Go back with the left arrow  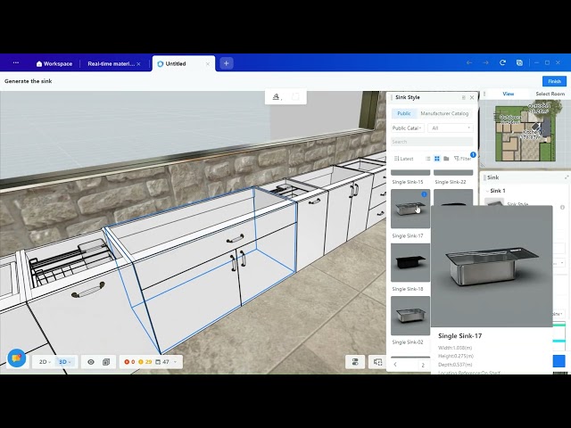coord(469,63)
